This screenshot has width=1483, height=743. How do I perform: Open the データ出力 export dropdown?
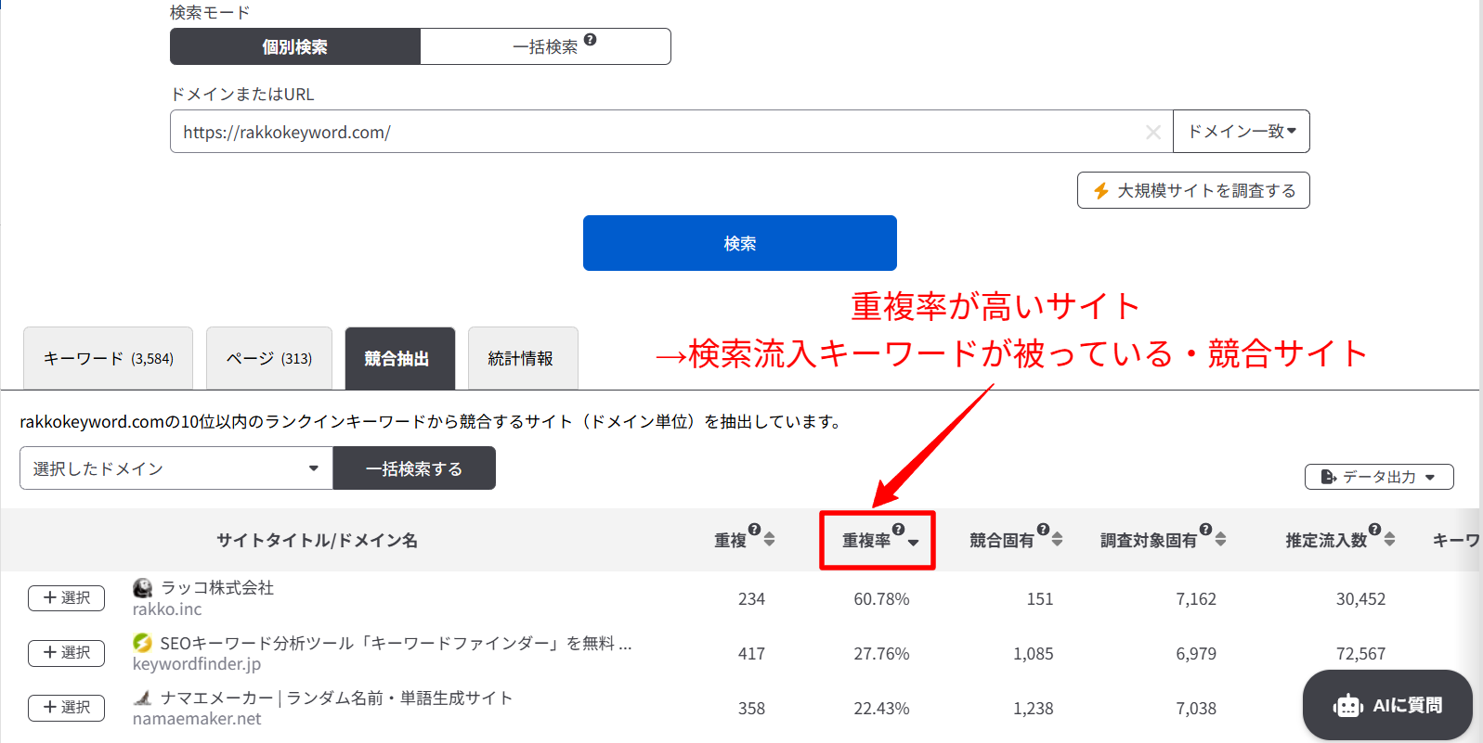point(1378,477)
